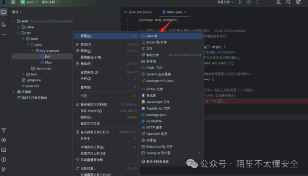Open the Services tool window icon
Screen dimensions: 308x176
pos(4,140)
